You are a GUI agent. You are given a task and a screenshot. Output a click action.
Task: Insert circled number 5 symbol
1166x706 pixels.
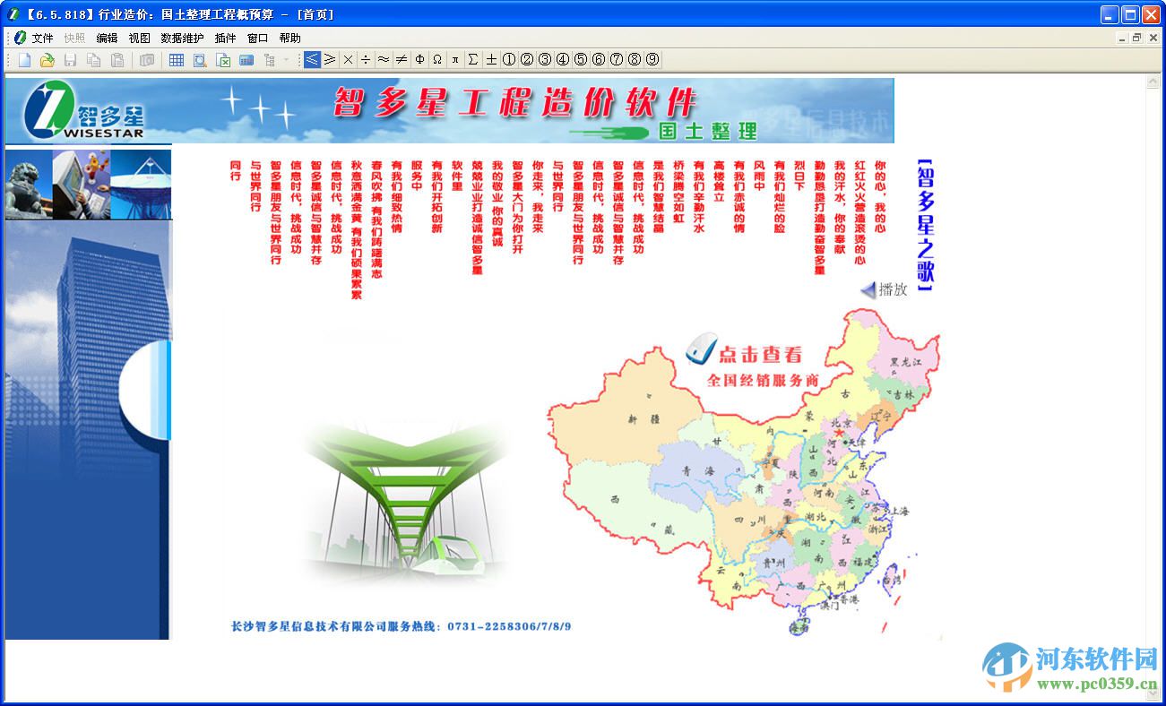(581, 60)
